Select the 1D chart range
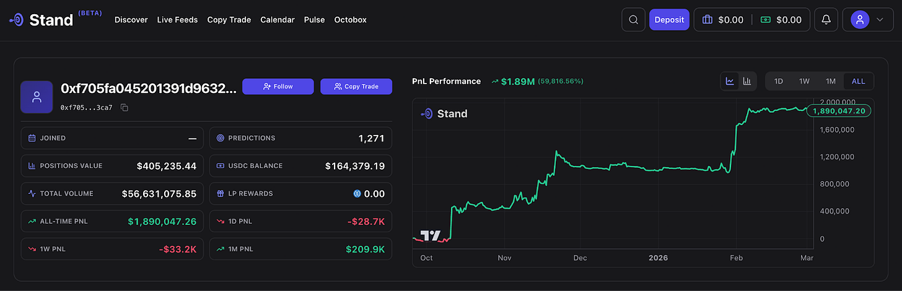This screenshot has width=902, height=291. tap(779, 81)
